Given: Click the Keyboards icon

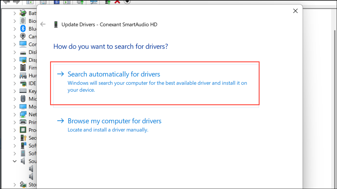Looking at the screenshot, I should click(23, 91).
